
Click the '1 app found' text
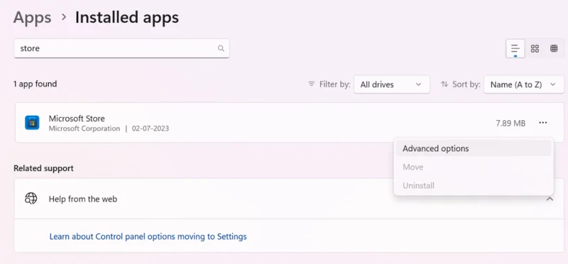pyautogui.click(x=35, y=84)
